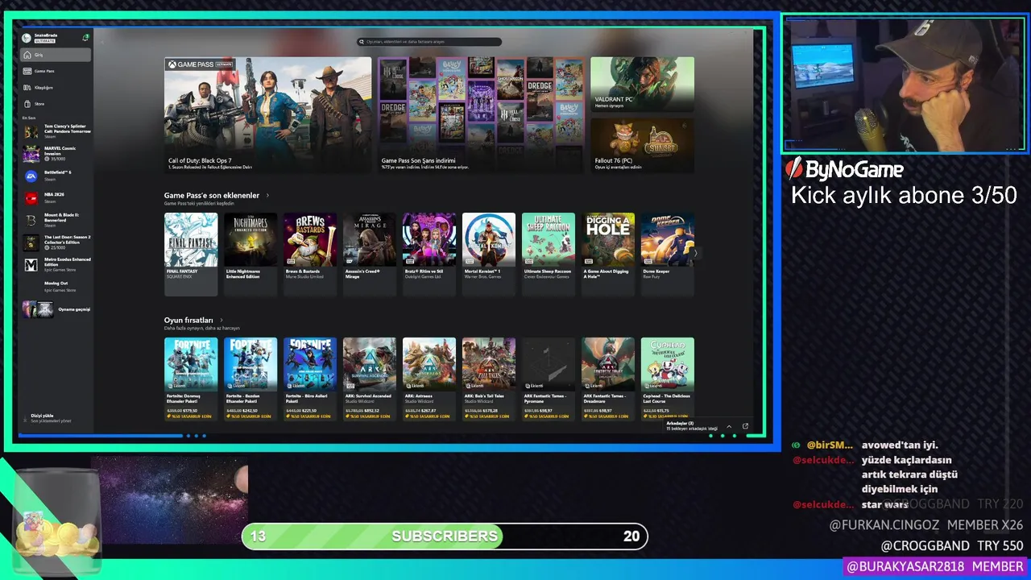This screenshot has width=1031, height=580.
Task: Open Fortnite - Büro Asileri Paketi deal
Action: [x=310, y=379]
